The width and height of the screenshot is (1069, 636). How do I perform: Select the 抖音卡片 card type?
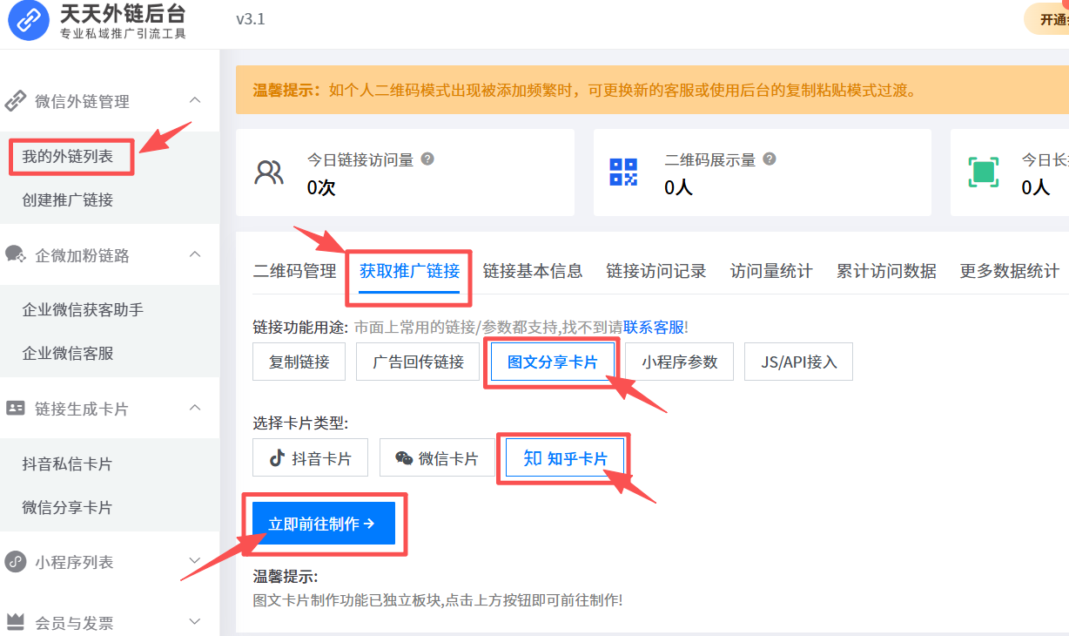(310, 458)
